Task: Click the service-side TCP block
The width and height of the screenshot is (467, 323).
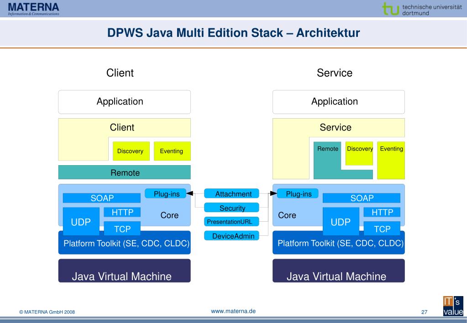Action: 382,228
